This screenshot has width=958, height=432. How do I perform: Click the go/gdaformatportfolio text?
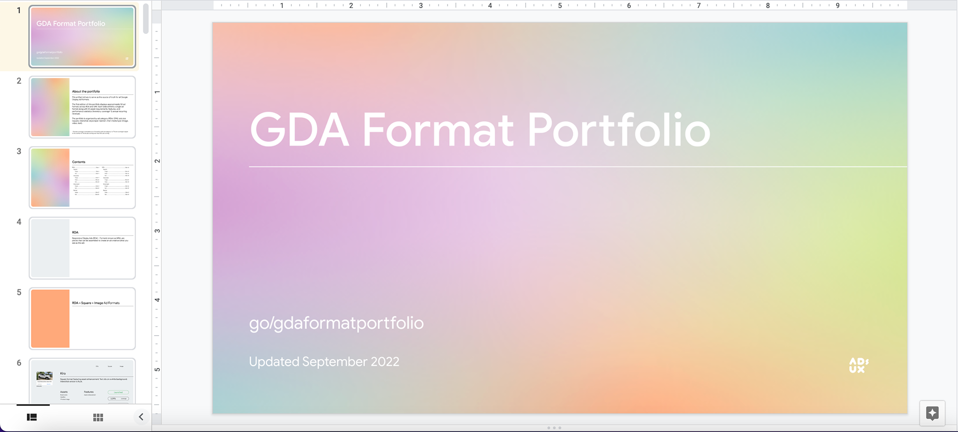pos(336,323)
